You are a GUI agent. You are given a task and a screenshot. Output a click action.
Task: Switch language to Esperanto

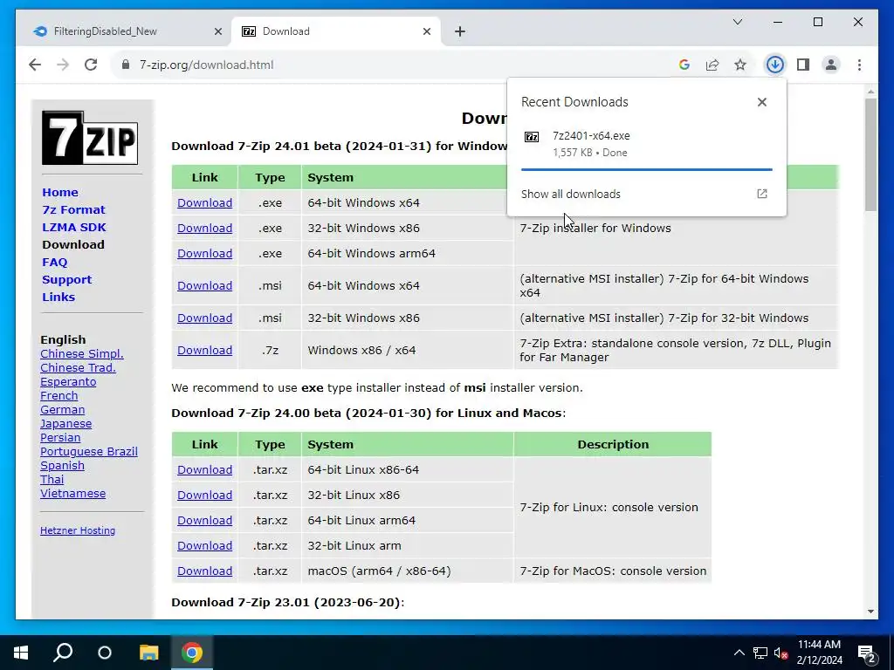[x=68, y=382]
